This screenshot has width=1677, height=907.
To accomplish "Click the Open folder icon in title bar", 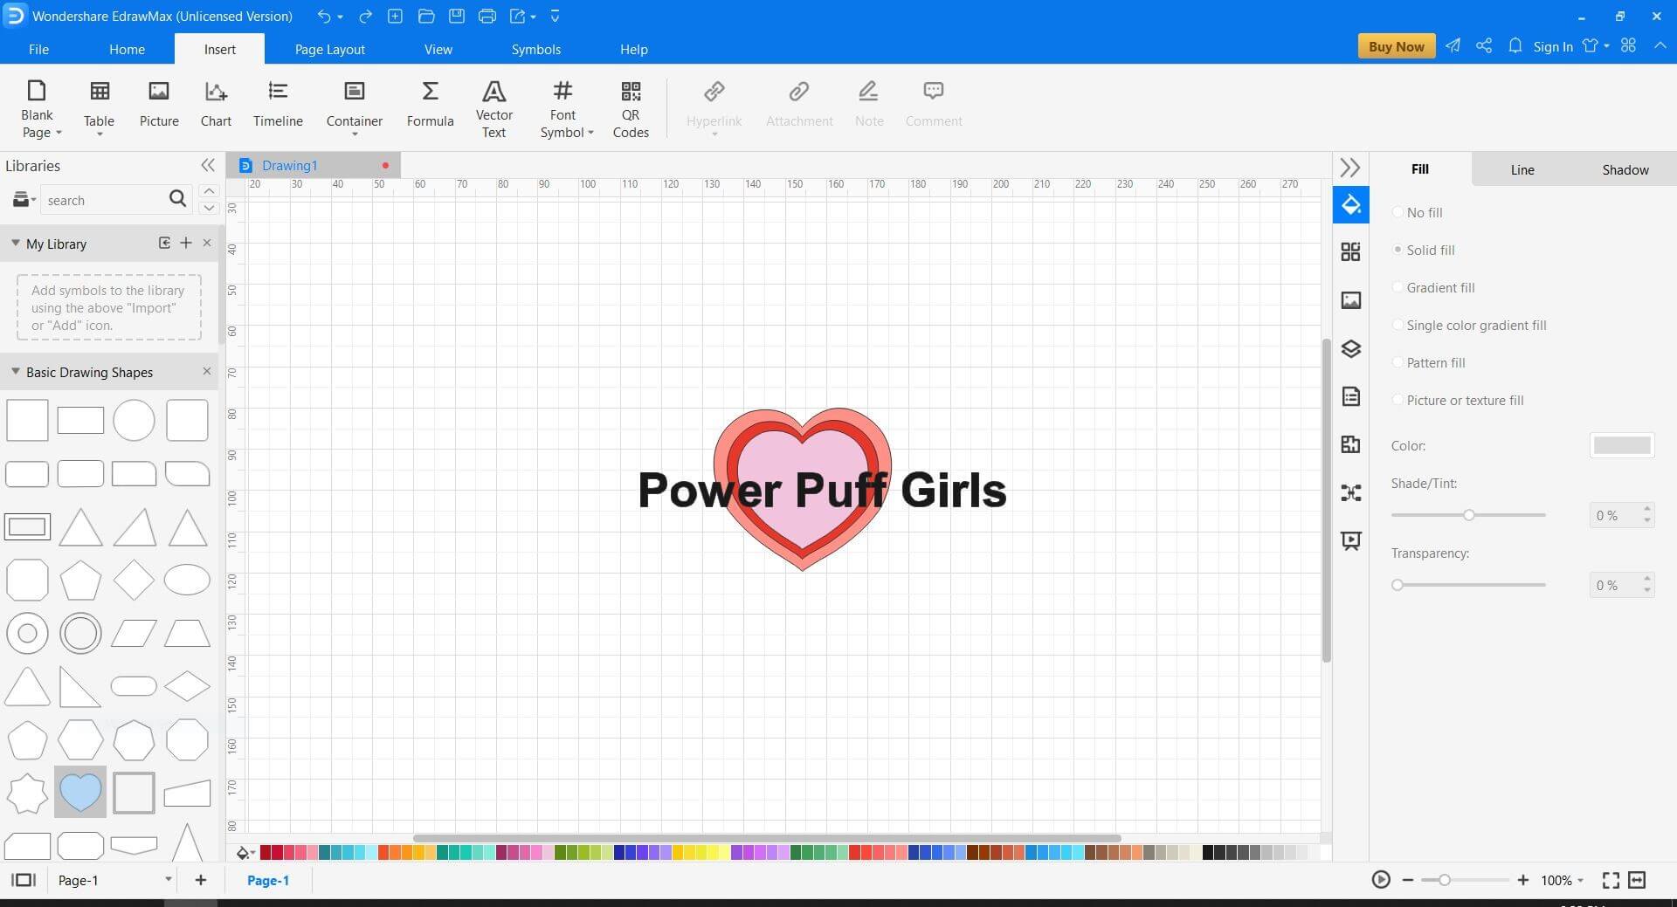I will coord(425,16).
